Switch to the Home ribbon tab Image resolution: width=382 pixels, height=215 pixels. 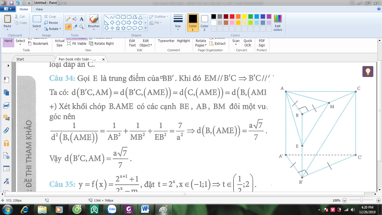[24, 9]
